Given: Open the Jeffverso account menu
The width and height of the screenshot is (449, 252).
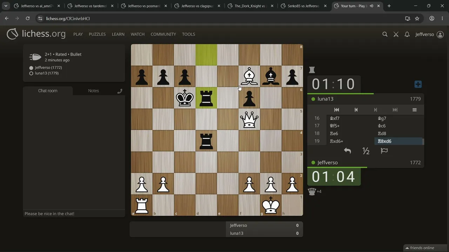Looking at the screenshot, I should pyautogui.click(x=429, y=34).
